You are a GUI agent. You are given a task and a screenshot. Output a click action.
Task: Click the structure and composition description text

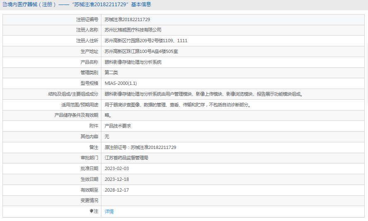tap(204, 94)
